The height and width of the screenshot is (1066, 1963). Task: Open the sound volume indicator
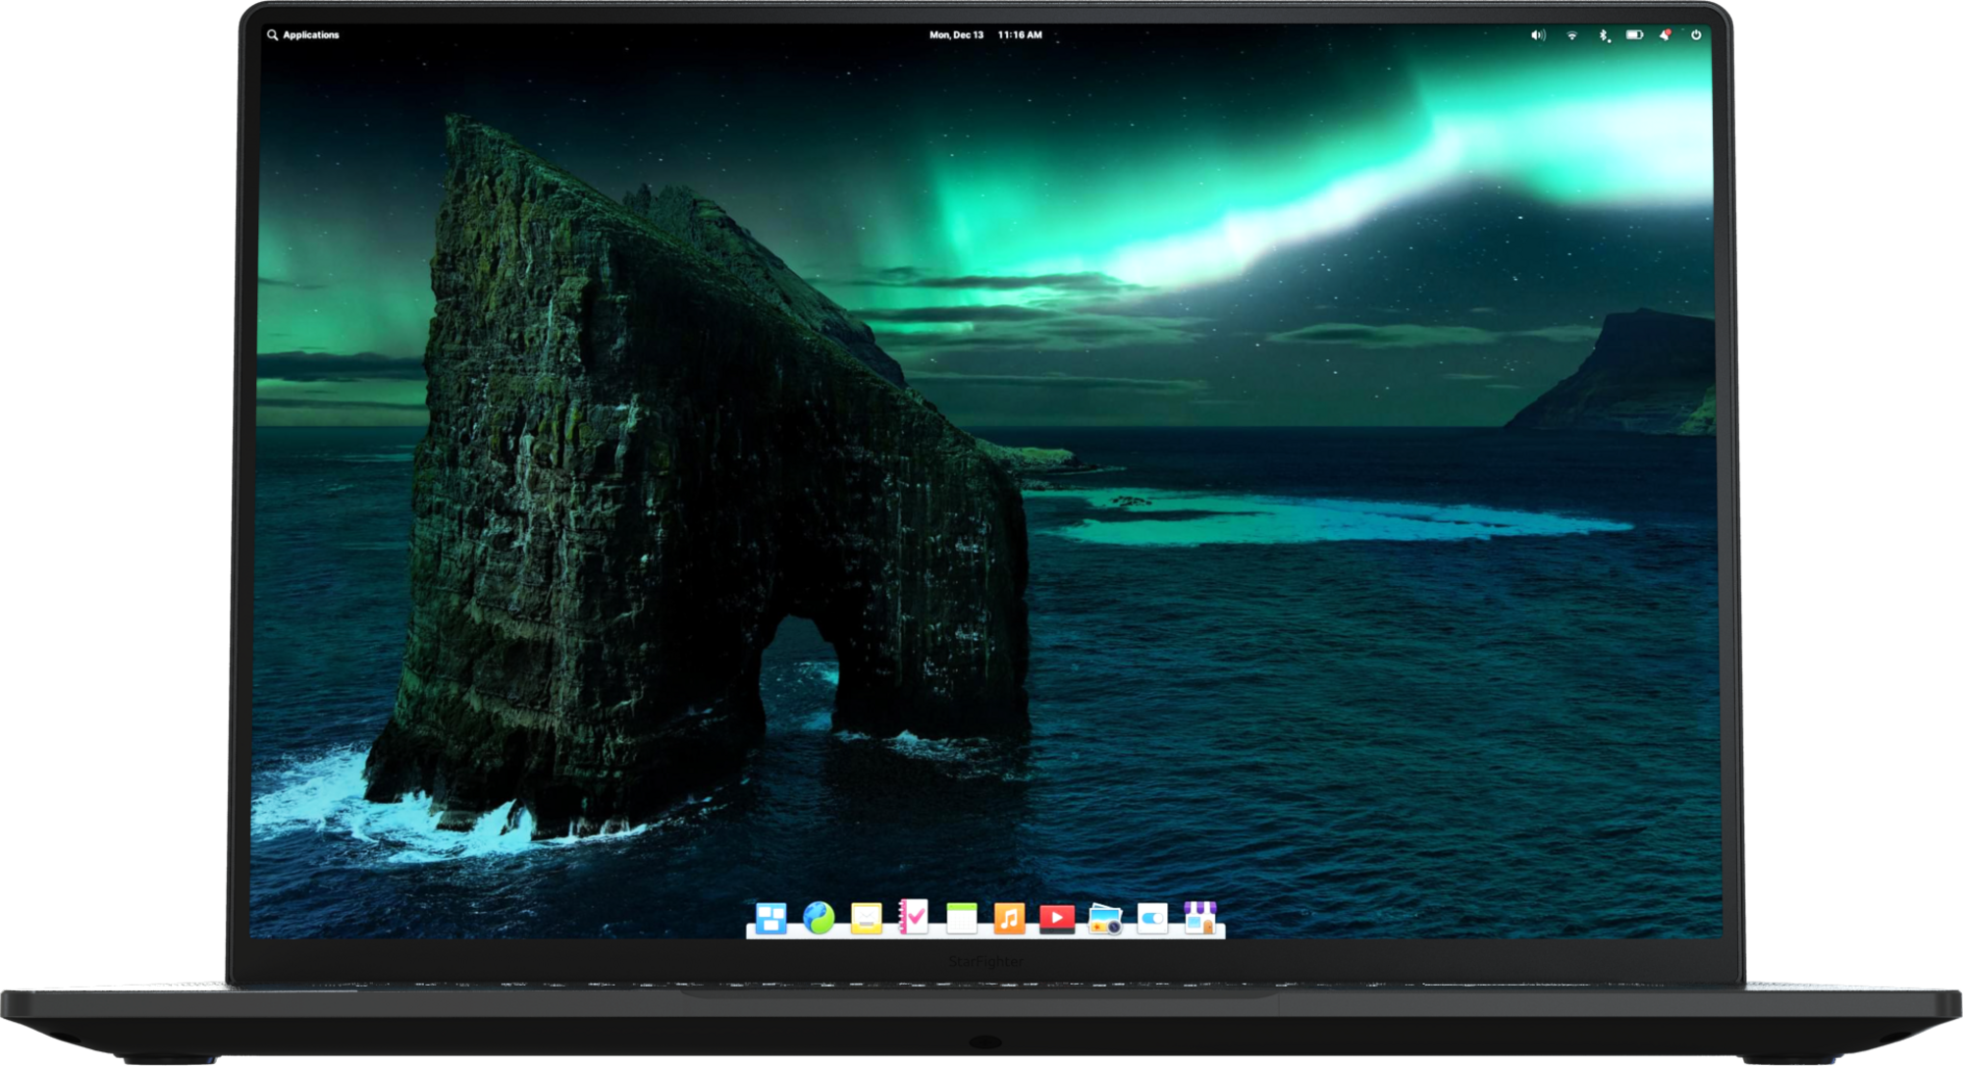(1538, 35)
